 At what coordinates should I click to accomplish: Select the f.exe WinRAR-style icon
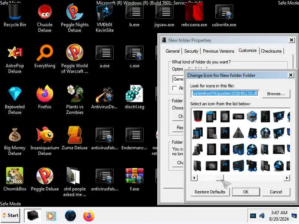(135, 180)
